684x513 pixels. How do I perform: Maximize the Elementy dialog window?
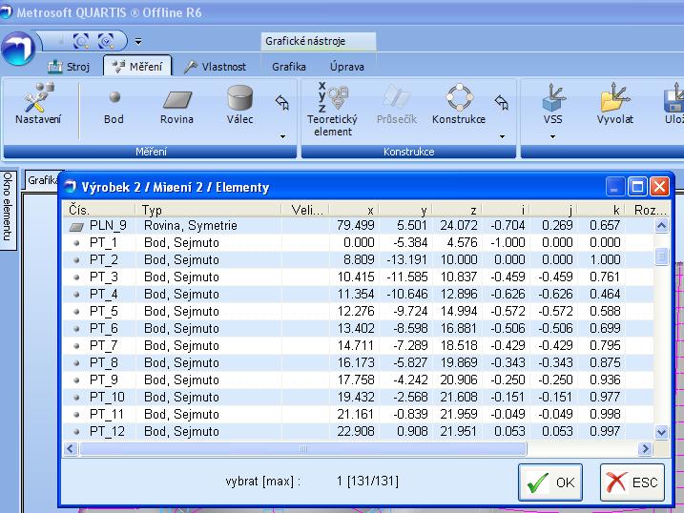(637, 187)
